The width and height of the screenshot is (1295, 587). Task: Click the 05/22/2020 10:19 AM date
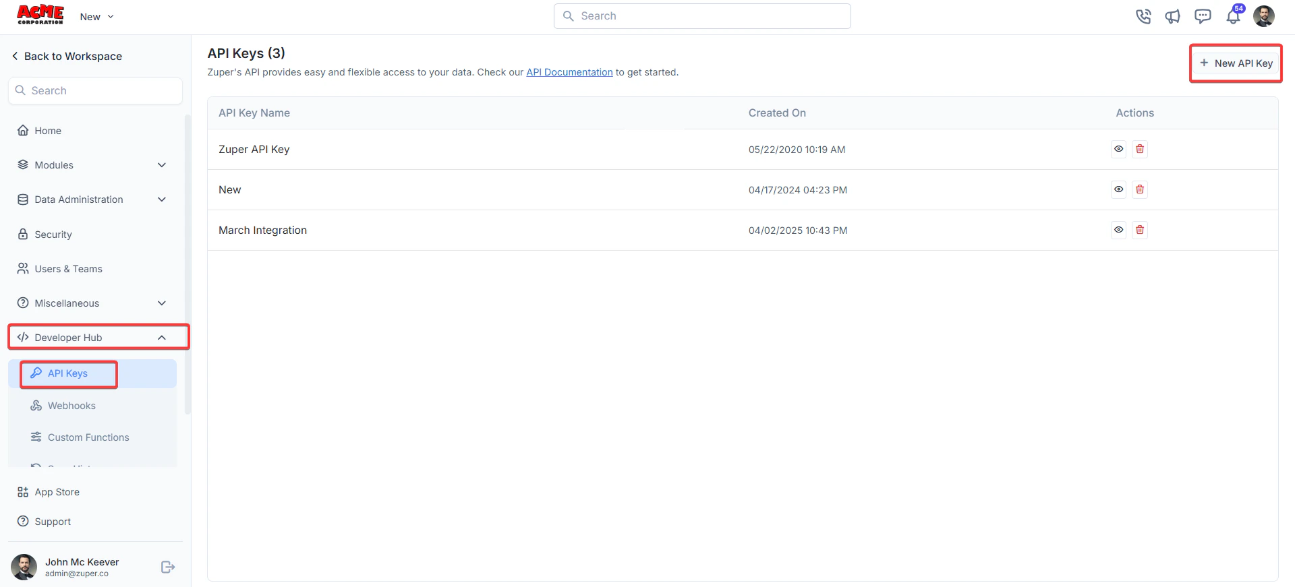pos(797,150)
